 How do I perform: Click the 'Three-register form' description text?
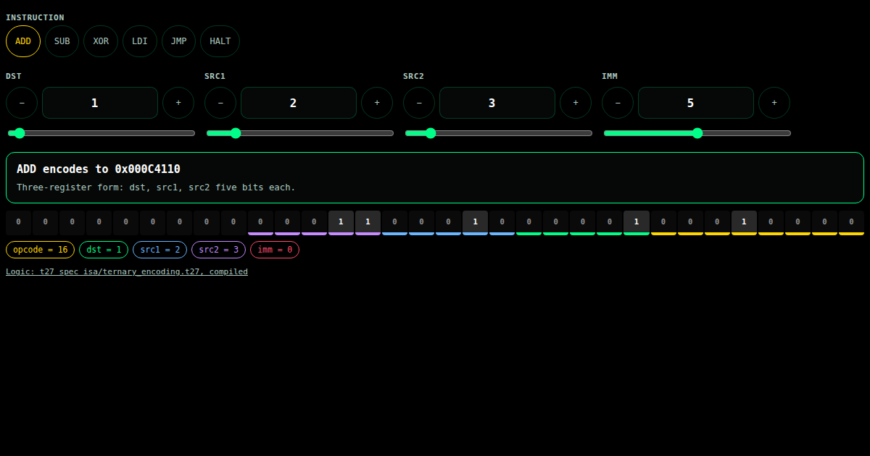click(x=156, y=187)
